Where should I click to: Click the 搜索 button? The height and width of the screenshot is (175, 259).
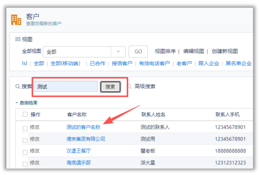tap(110, 86)
